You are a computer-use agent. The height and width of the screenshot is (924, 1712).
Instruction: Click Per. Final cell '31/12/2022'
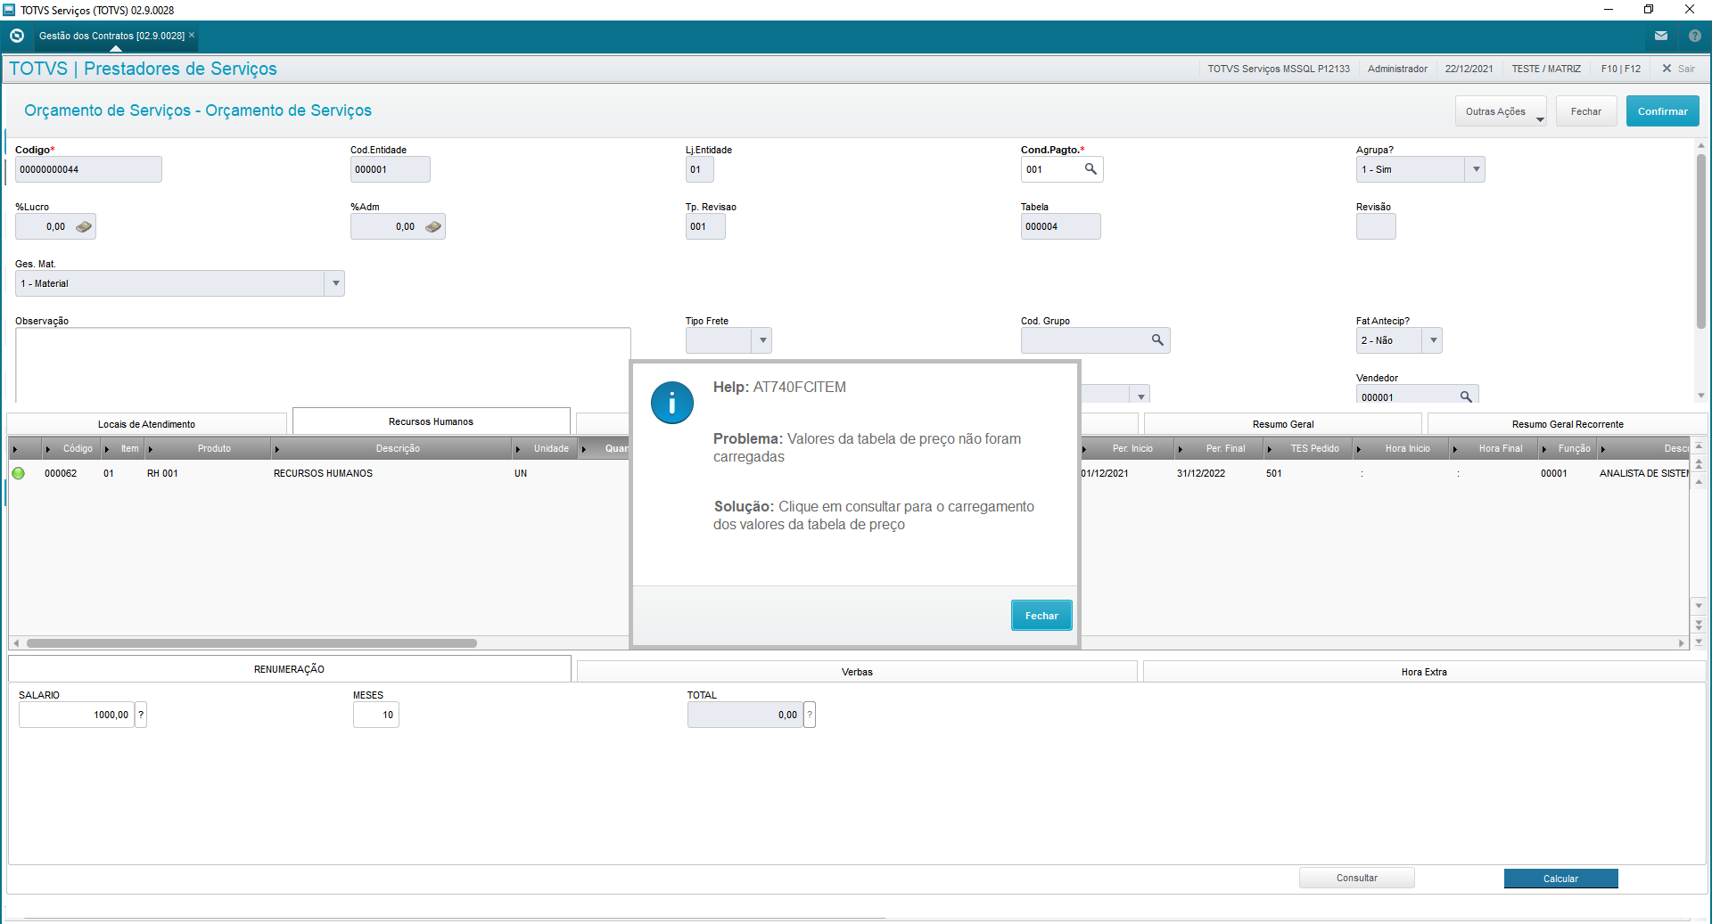(x=1200, y=473)
